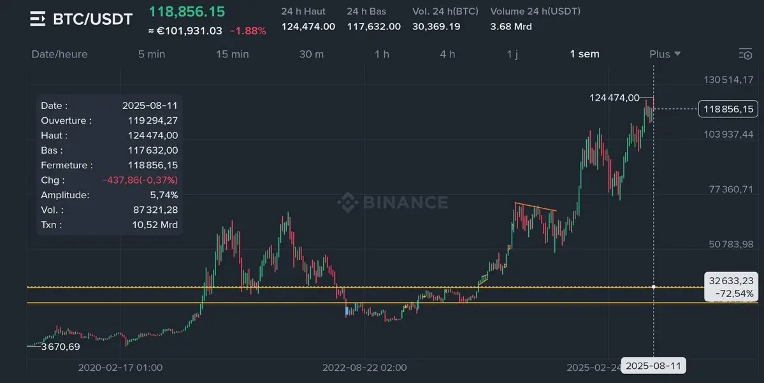Open chart settings icon at toolbar end

click(x=746, y=54)
